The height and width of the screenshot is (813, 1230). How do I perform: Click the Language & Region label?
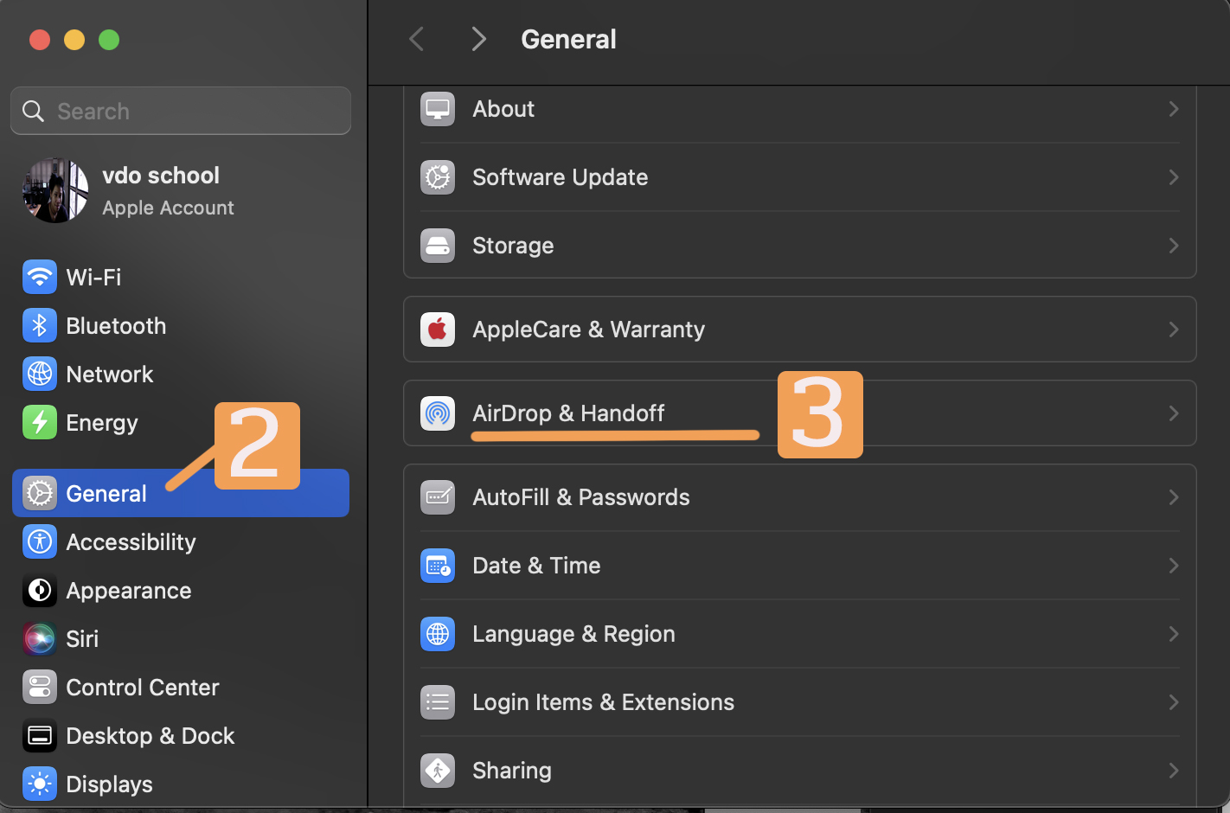573,634
